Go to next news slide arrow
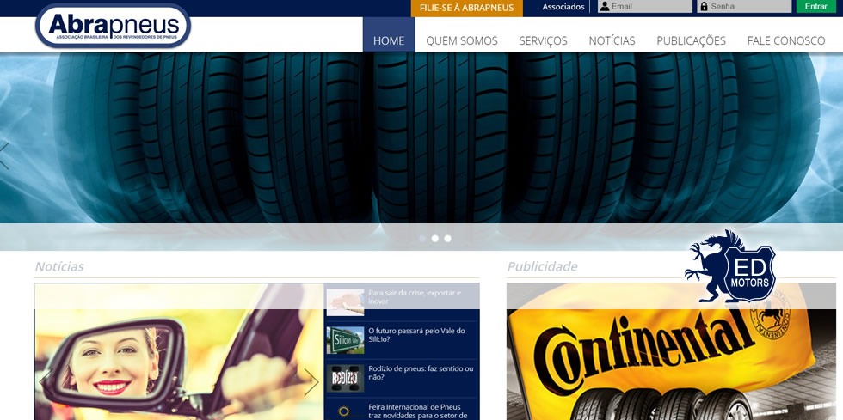This screenshot has width=843, height=420. click(311, 381)
